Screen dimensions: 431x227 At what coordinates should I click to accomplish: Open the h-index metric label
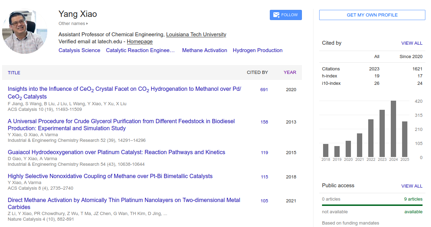click(329, 76)
